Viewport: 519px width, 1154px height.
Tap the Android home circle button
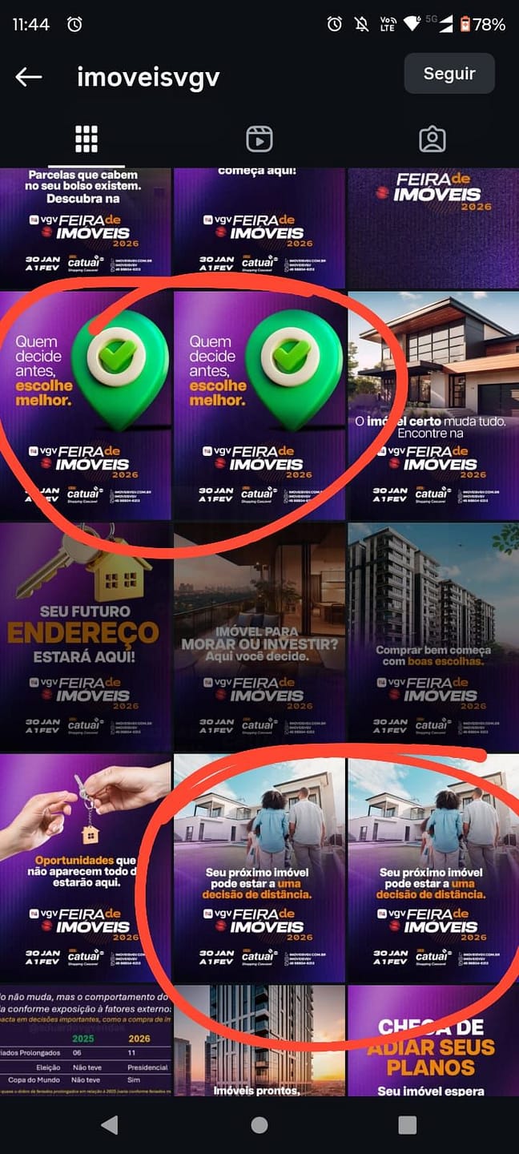pos(259,1124)
